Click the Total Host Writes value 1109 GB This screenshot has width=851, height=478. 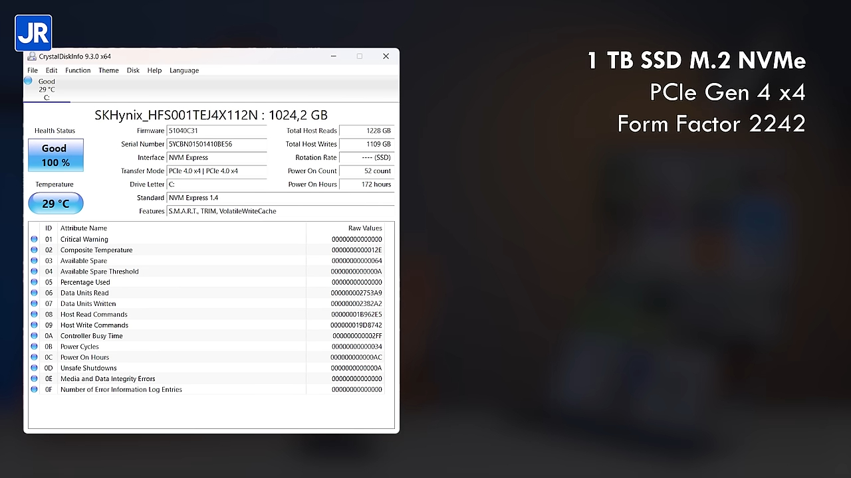(367, 144)
